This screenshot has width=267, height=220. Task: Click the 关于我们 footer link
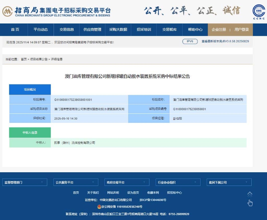tap(93, 193)
